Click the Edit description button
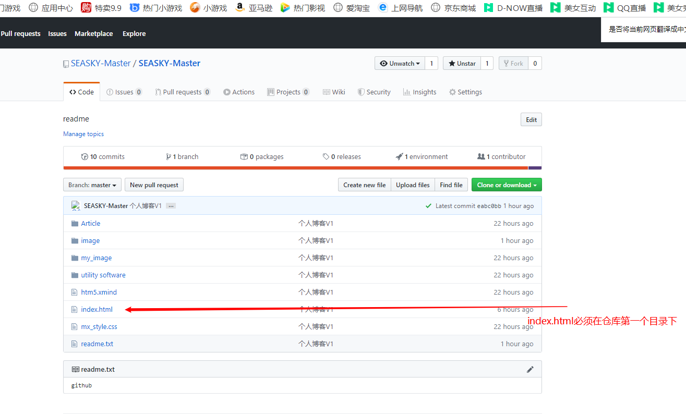This screenshot has height=414, width=686. pos(531,119)
